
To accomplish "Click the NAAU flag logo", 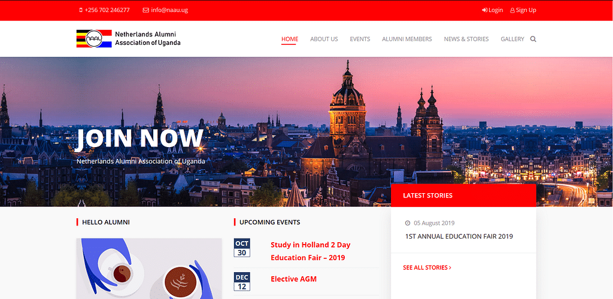I will [94, 39].
